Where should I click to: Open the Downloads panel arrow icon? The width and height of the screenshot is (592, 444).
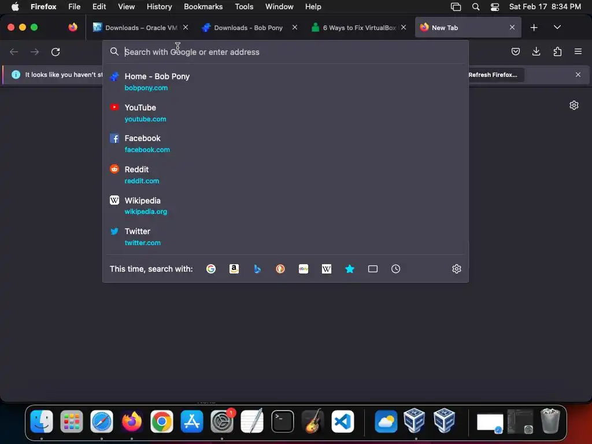coord(536,51)
